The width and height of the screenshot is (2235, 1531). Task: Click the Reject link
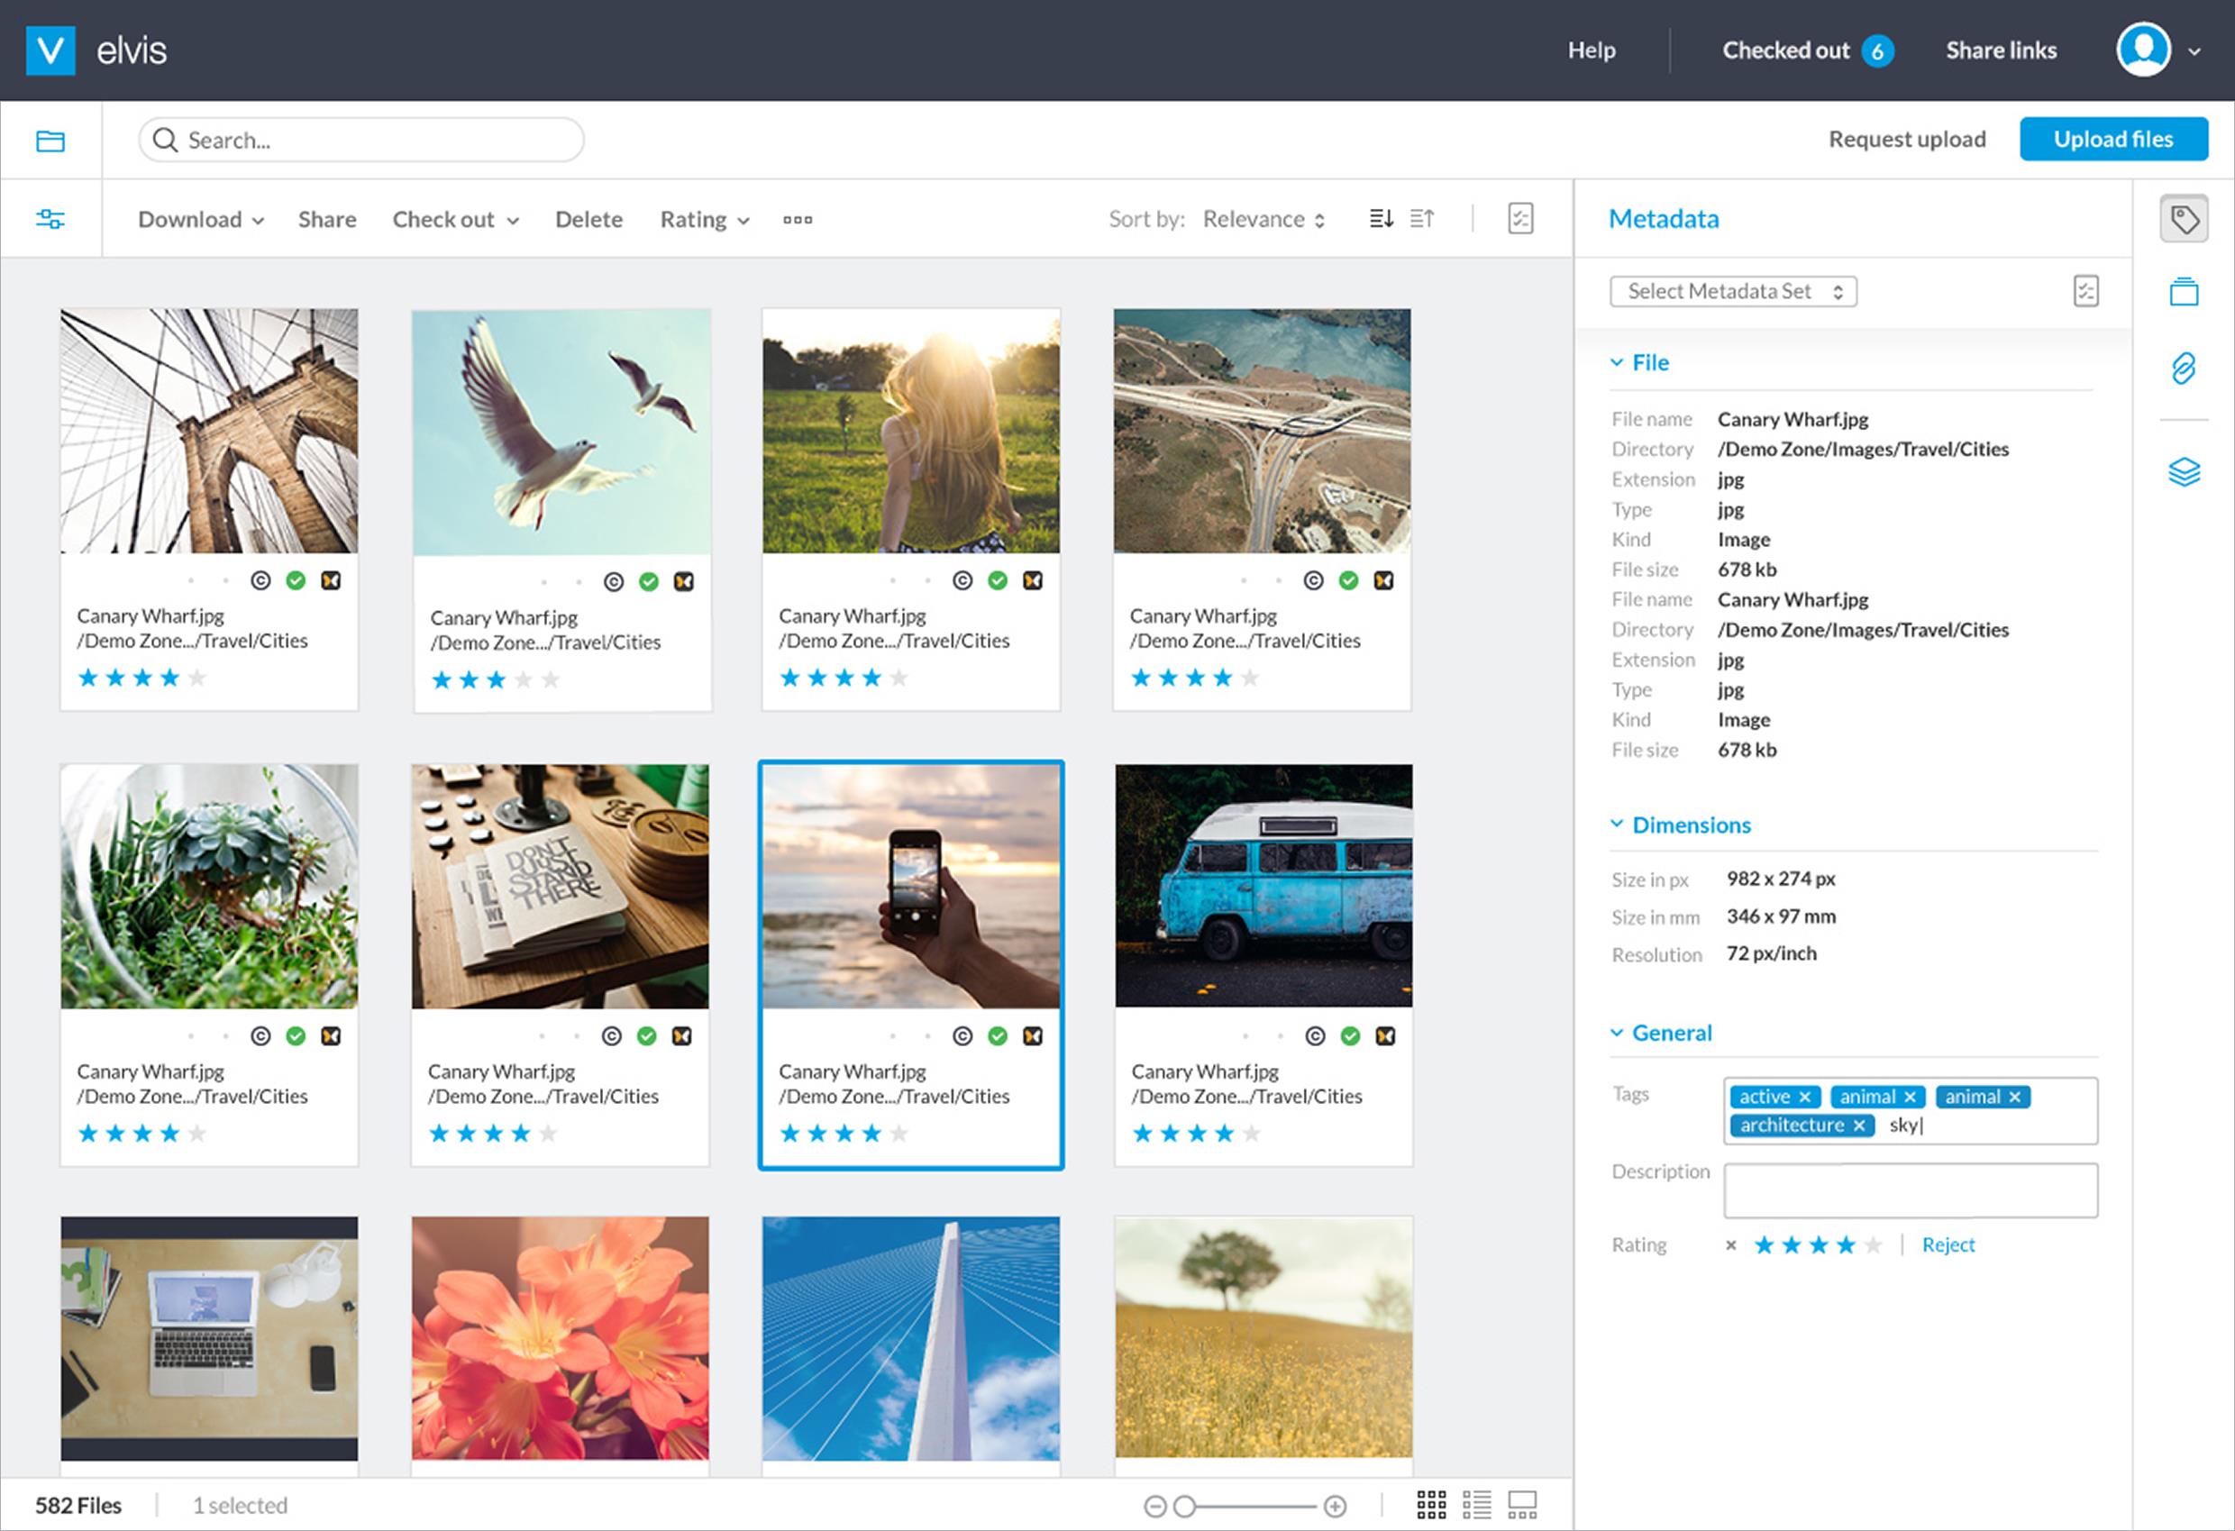pyautogui.click(x=1948, y=1245)
